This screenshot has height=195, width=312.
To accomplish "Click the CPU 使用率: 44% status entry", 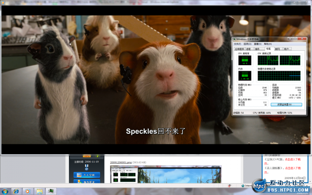I will [x=262, y=113].
